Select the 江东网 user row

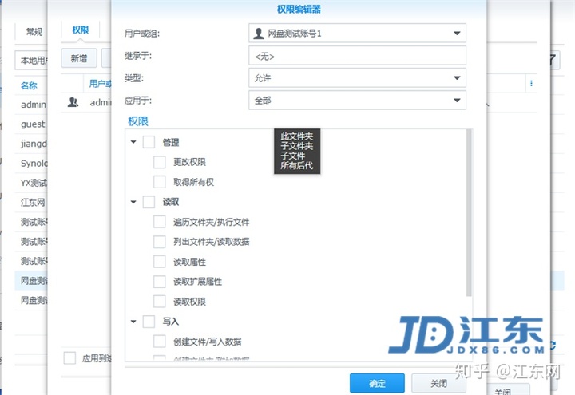(x=31, y=202)
